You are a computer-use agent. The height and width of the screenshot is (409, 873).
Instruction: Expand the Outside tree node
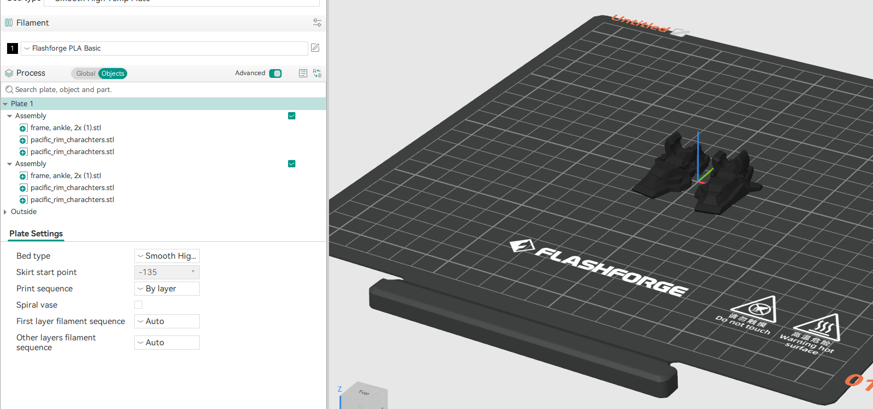pos(5,212)
